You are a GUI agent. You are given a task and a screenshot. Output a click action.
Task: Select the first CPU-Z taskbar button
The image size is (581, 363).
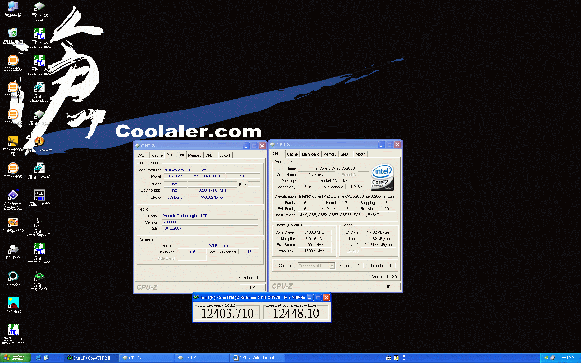(x=146, y=358)
